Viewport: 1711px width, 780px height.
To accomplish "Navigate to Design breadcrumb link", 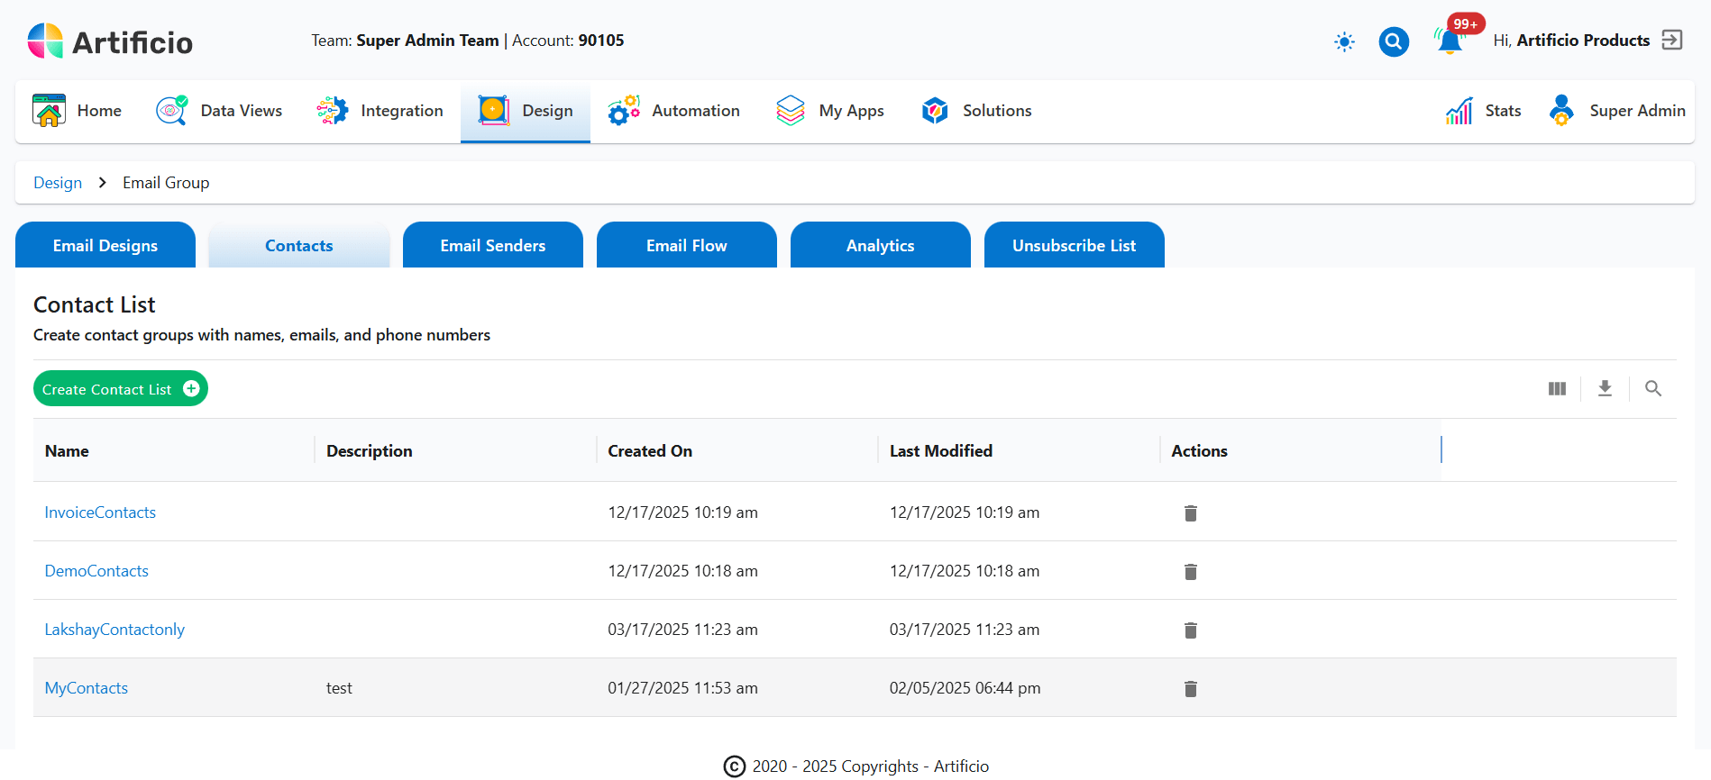I will [x=58, y=183].
